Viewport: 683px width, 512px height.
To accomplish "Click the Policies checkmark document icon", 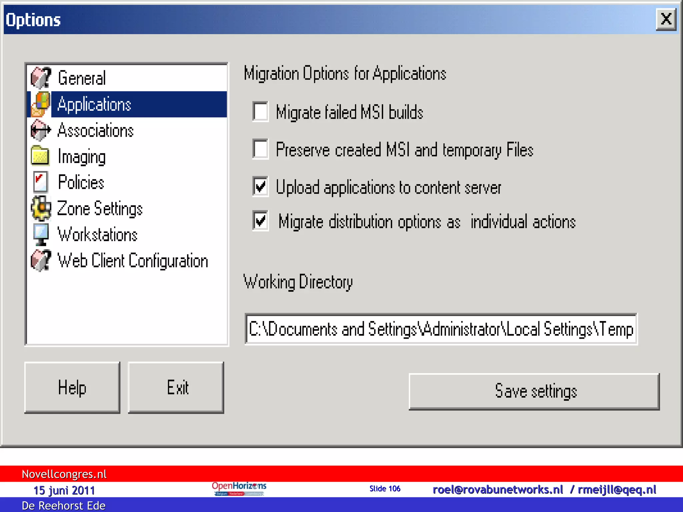I will (x=41, y=182).
